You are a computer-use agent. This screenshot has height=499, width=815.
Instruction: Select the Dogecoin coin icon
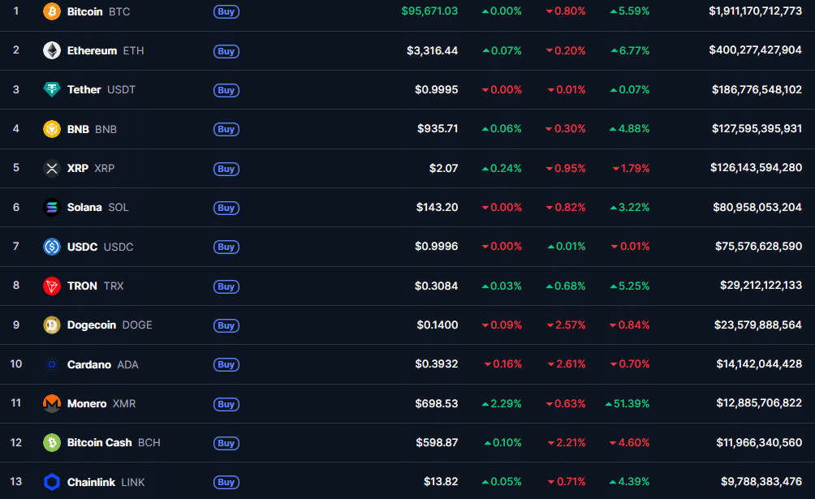coord(50,325)
